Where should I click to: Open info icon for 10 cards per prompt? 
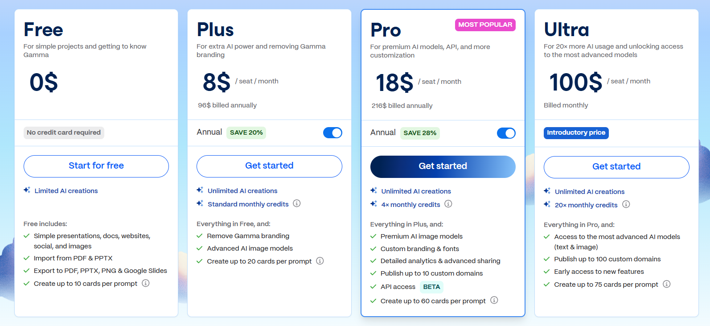point(146,283)
